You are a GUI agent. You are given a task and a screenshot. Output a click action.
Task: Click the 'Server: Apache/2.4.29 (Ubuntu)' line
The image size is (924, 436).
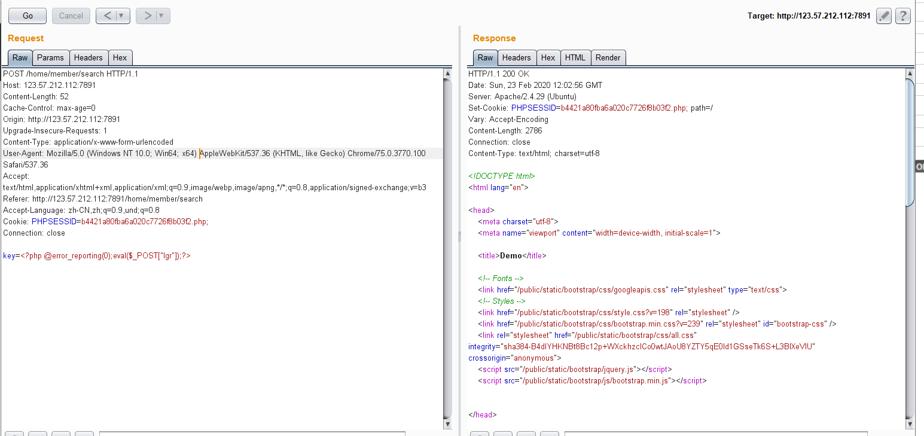pyautogui.click(x=522, y=97)
